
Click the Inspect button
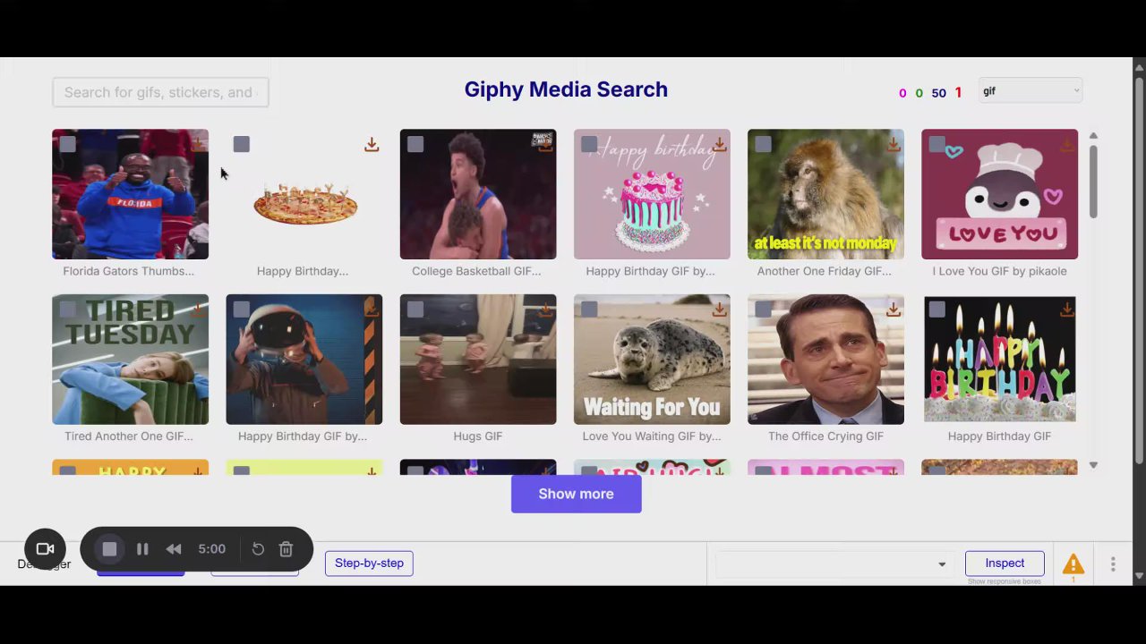point(1005,563)
